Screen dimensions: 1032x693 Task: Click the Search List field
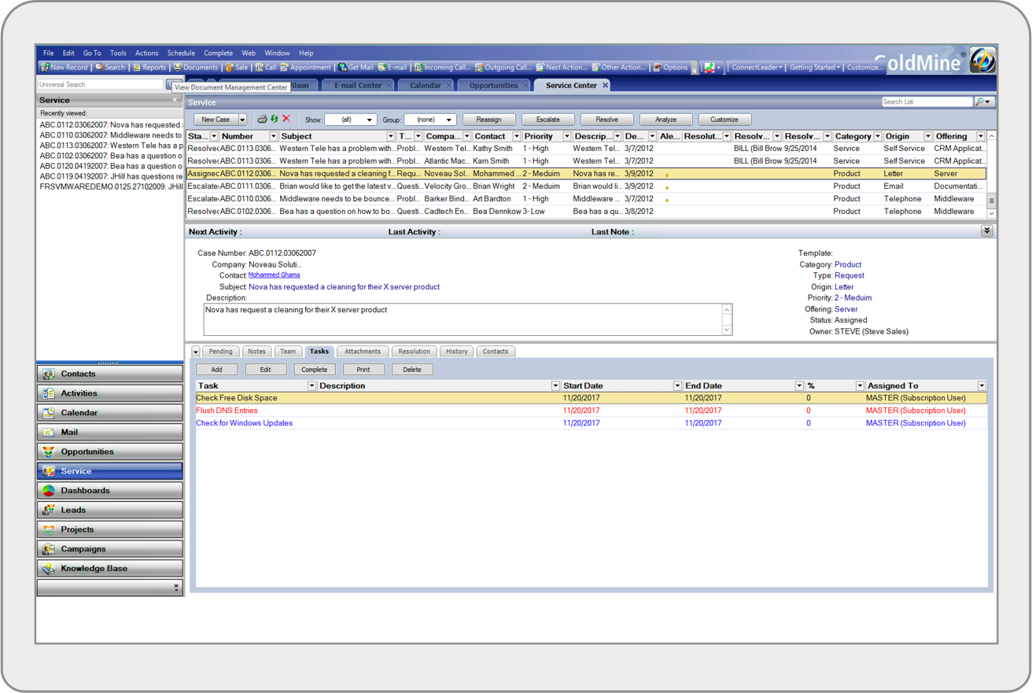[927, 102]
